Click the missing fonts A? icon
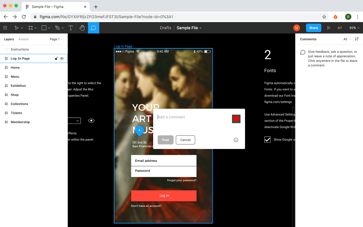363x227 pixels. [339, 28]
